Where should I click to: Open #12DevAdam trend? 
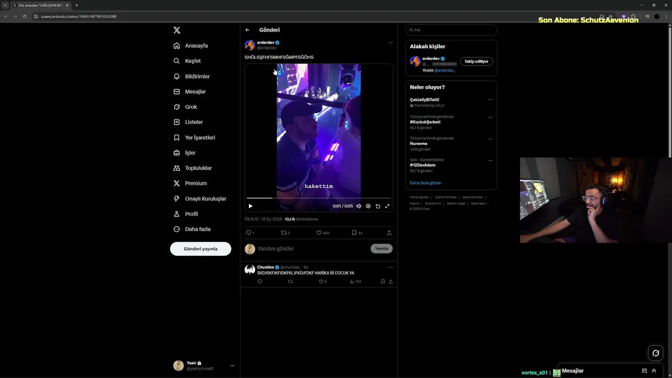click(423, 165)
